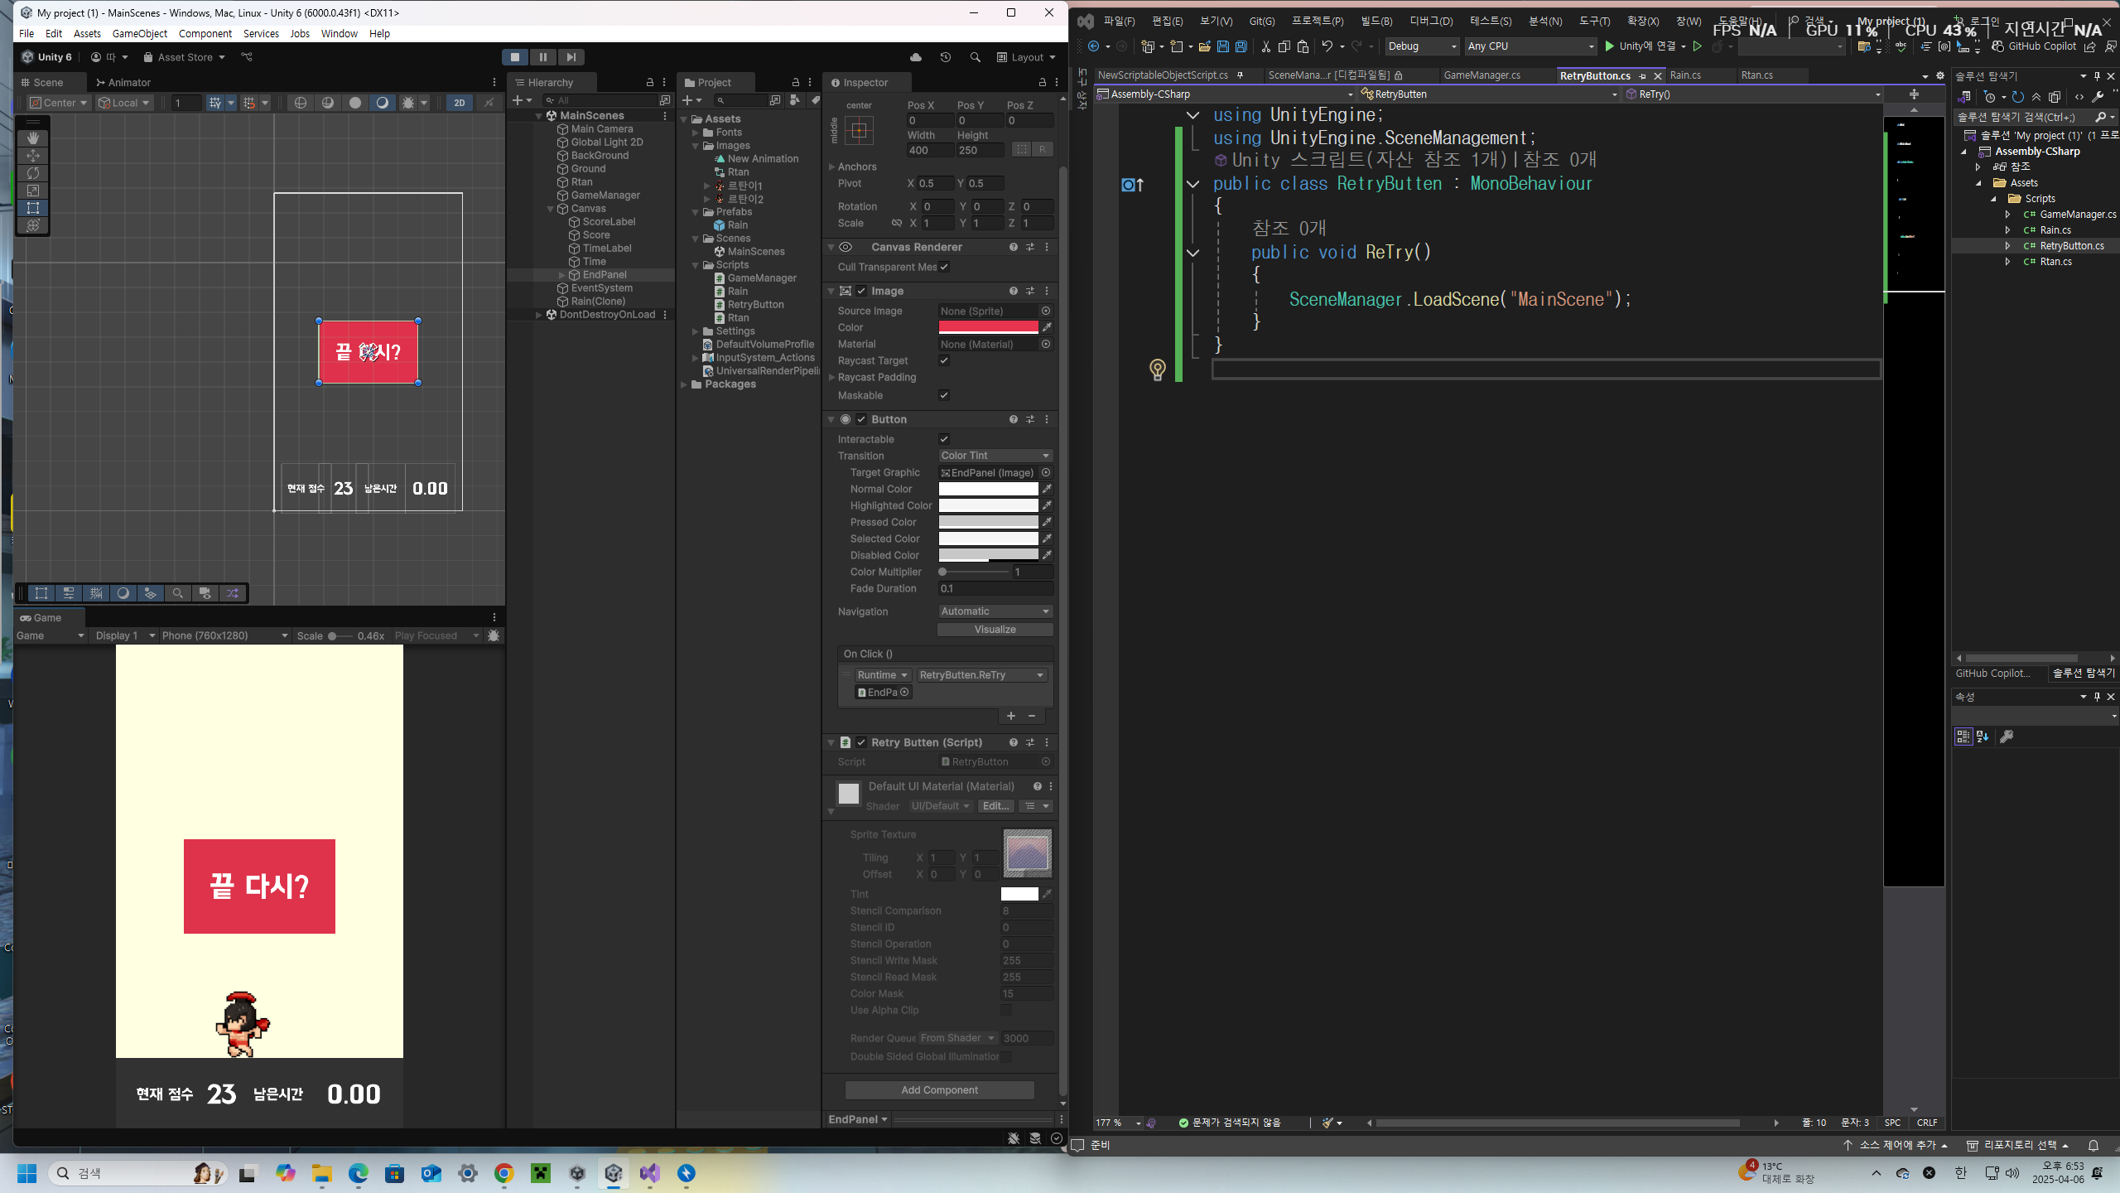
Task: Switch to the Rain.cs editor tab
Action: pyautogui.click(x=1685, y=75)
